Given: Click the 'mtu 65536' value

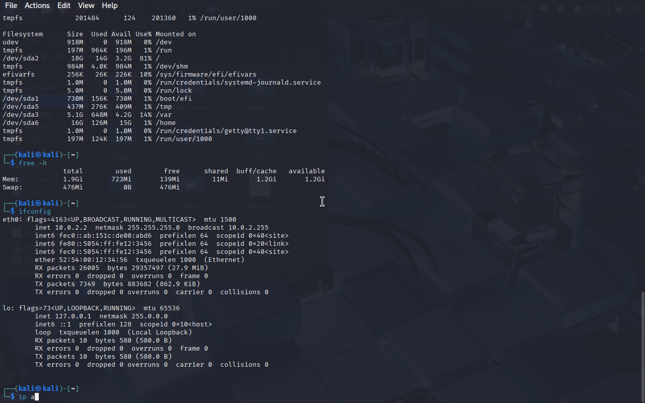Looking at the screenshot, I should (x=162, y=308).
